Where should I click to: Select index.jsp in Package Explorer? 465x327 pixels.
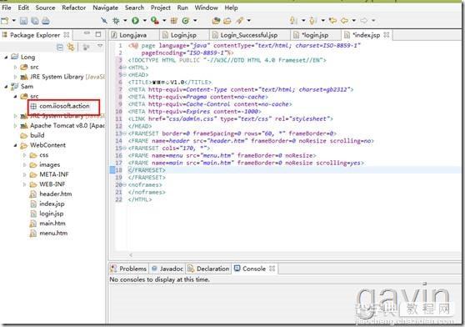point(47,204)
